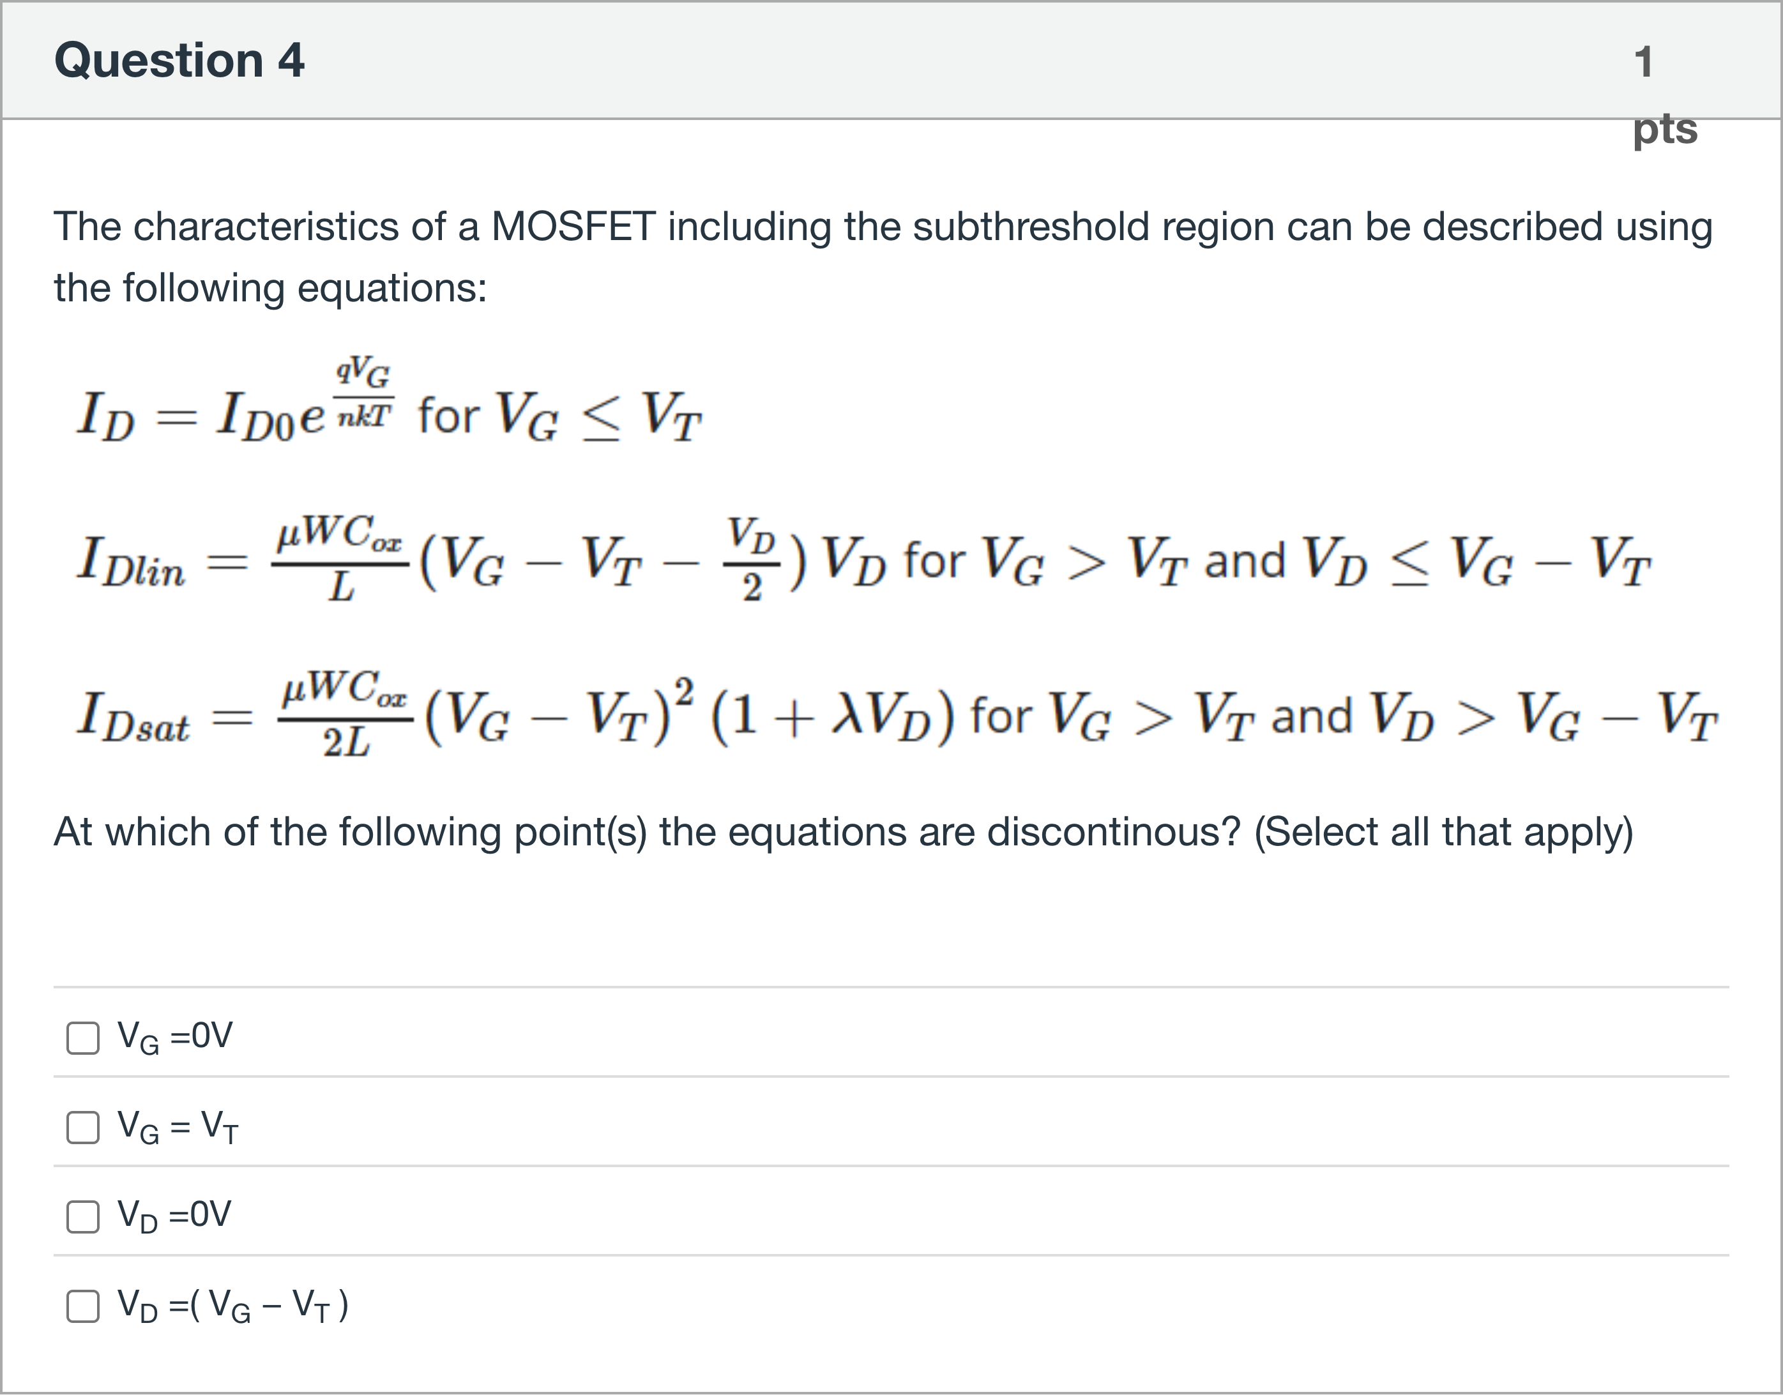Click the 'Question 4' heading
The width and height of the screenshot is (1783, 1397).
179,61
